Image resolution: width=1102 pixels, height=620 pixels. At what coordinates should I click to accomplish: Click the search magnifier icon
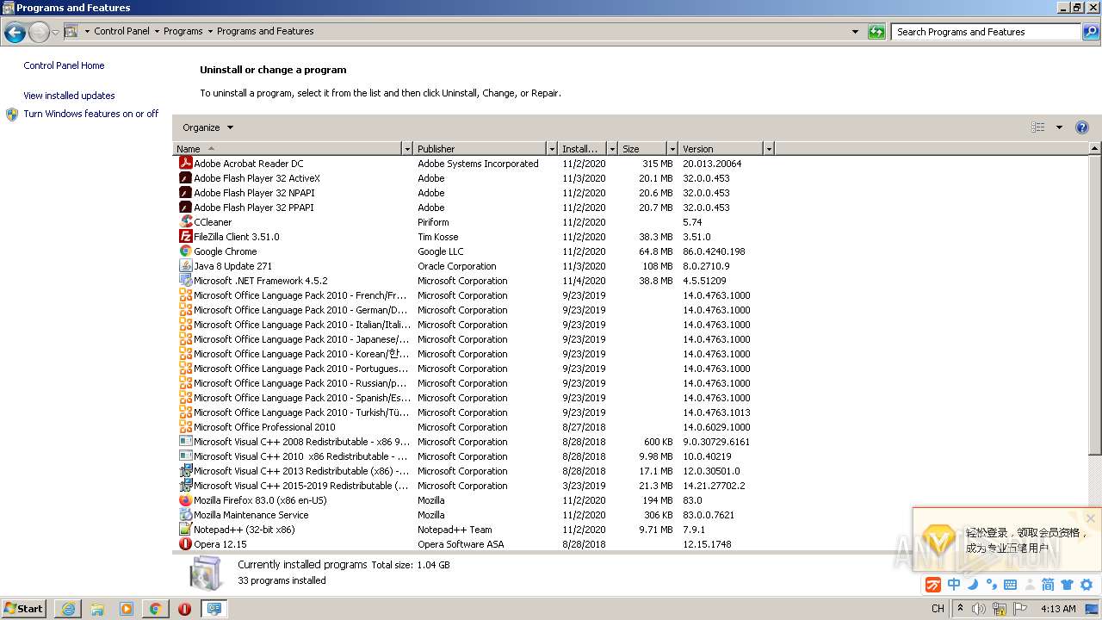tap(1091, 32)
